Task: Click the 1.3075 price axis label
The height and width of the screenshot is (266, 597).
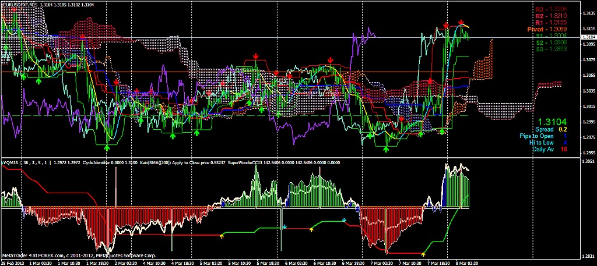Action: pyautogui.click(x=589, y=60)
